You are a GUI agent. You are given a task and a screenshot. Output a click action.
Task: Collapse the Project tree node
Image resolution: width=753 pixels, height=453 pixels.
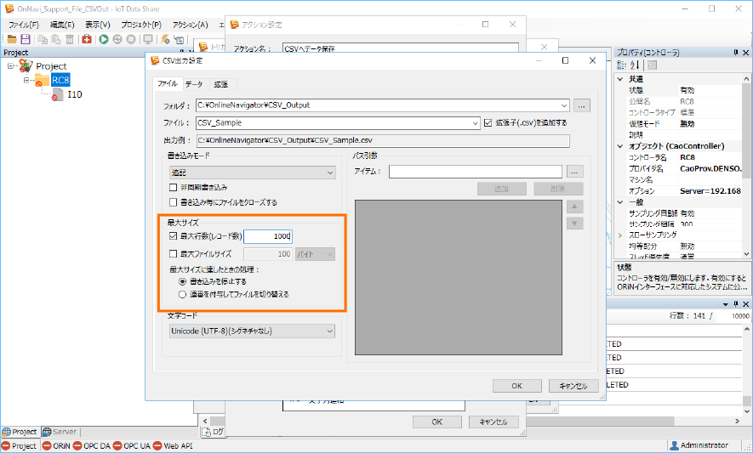coord(10,65)
